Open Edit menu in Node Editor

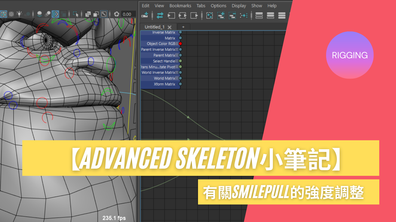tap(145, 6)
